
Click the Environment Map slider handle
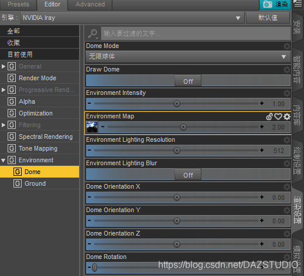click(183, 127)
